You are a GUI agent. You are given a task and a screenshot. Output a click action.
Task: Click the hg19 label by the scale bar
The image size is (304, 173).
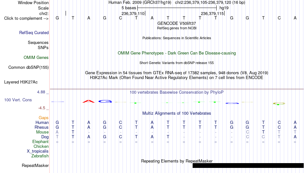coord(224,8)
